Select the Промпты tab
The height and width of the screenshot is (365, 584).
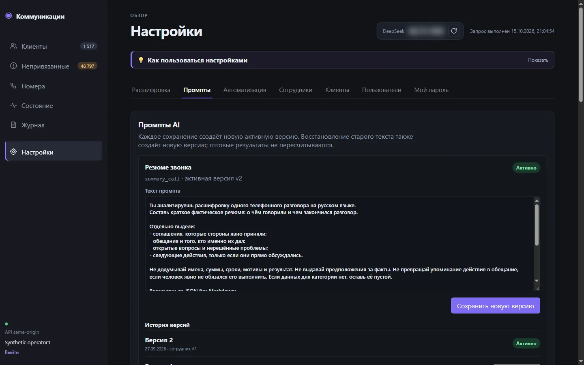197,90
